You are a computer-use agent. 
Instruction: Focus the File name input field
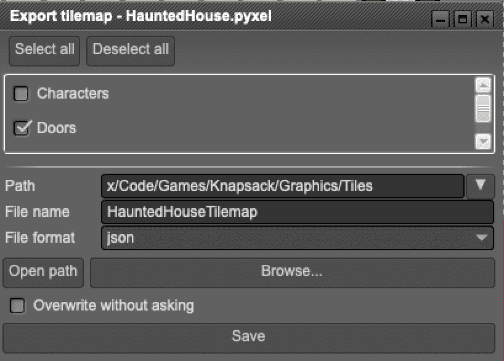click(x=297, y=212)
